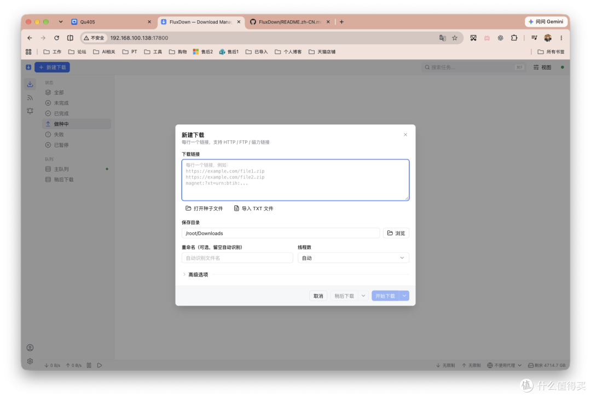
Task: Switch to the FluxDown/README.zh-CN.md tab
Action: (289, 22)
